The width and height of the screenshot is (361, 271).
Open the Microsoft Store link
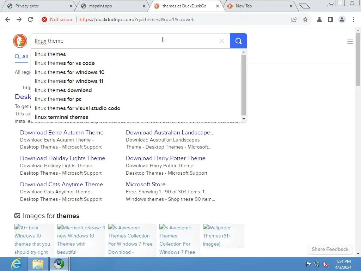click(x=146, y=184)
